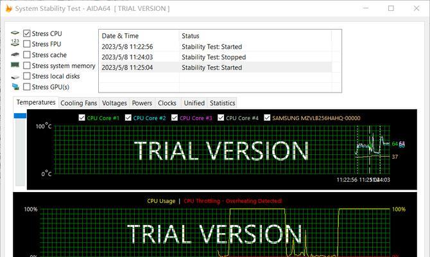
Task: Click the 37 temperature reading on the graph
Action: [x=395, y=157]
